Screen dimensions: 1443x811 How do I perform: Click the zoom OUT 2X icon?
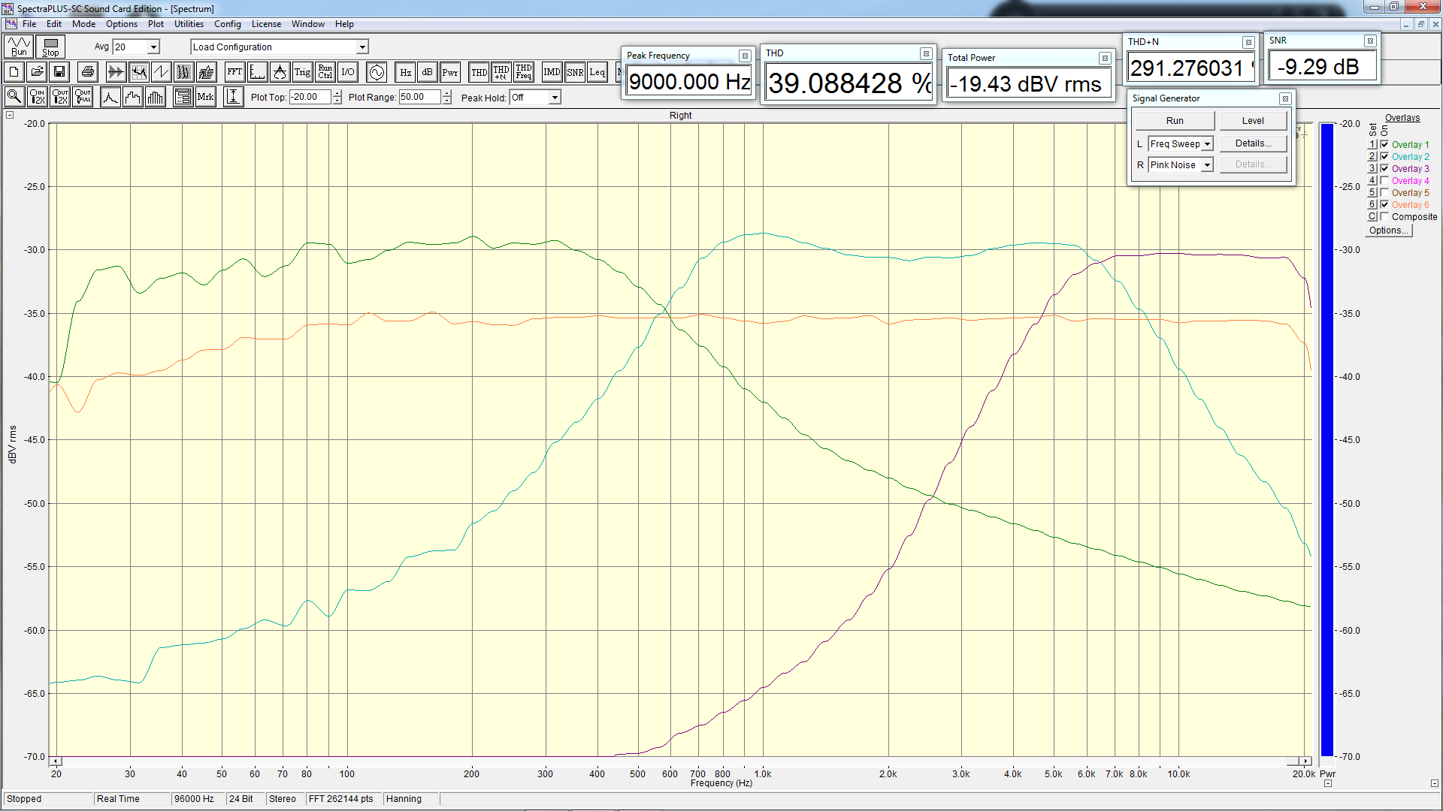(x=60, y=97)
